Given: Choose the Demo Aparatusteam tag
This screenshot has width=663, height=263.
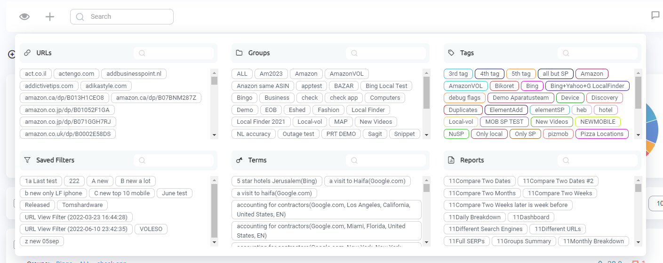Looking at the screenshot, I should click(520, 98).
